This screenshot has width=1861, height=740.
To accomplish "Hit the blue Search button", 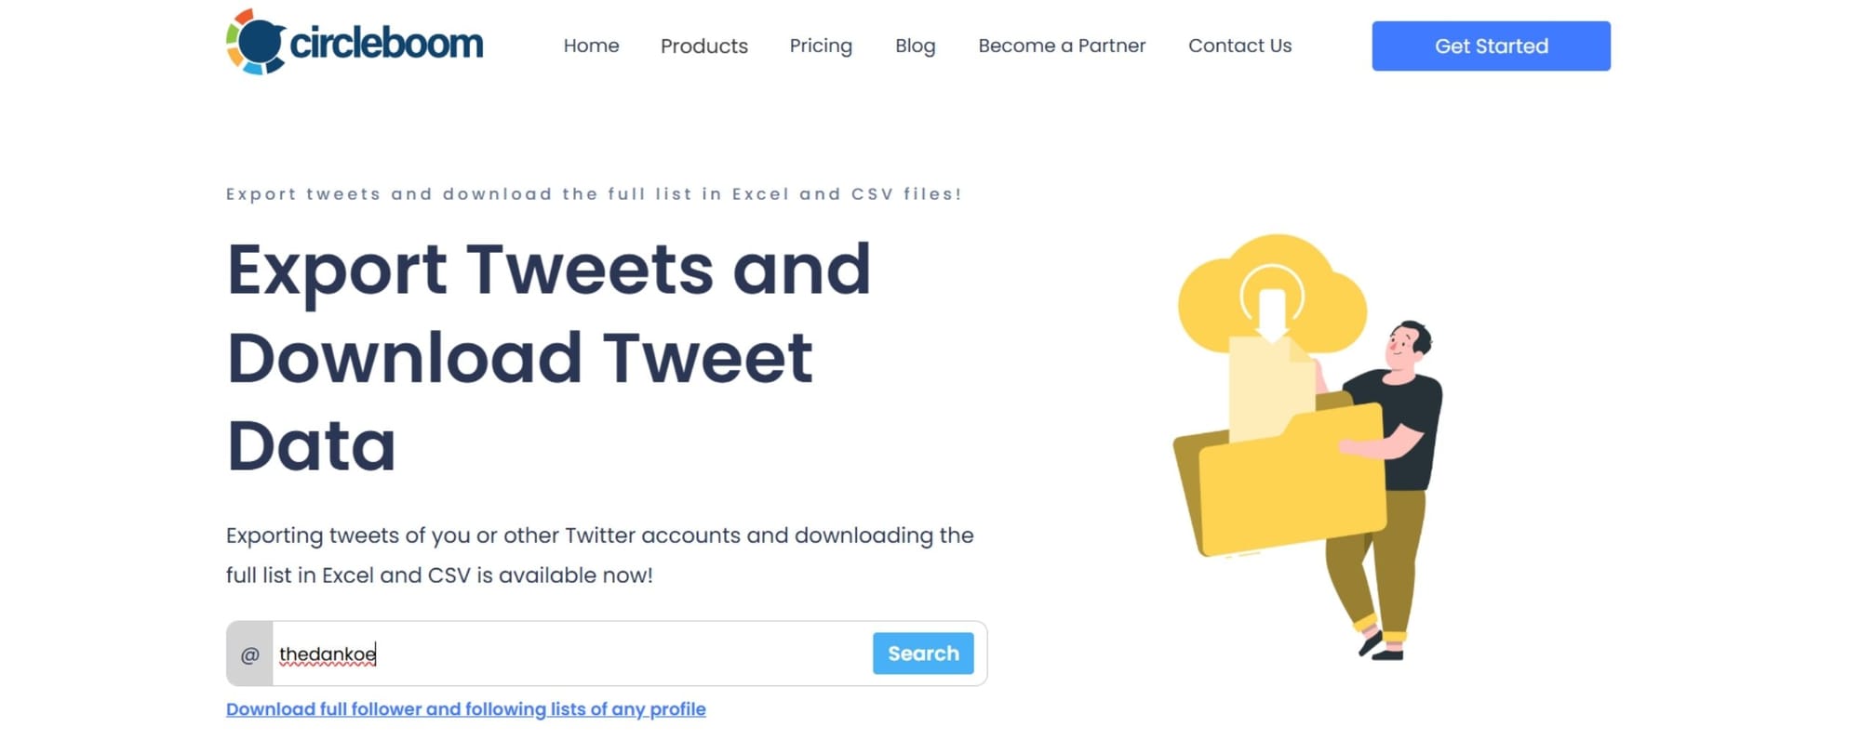I will pyautogui.click(x=922, y=654).
